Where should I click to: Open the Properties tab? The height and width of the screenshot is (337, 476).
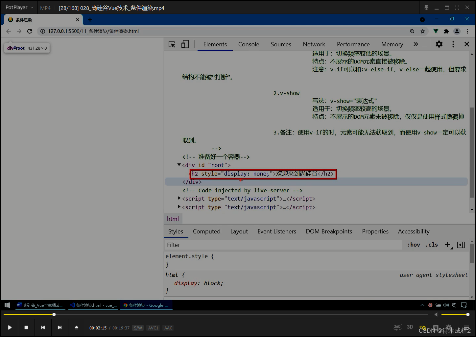(x=375, y=231)
